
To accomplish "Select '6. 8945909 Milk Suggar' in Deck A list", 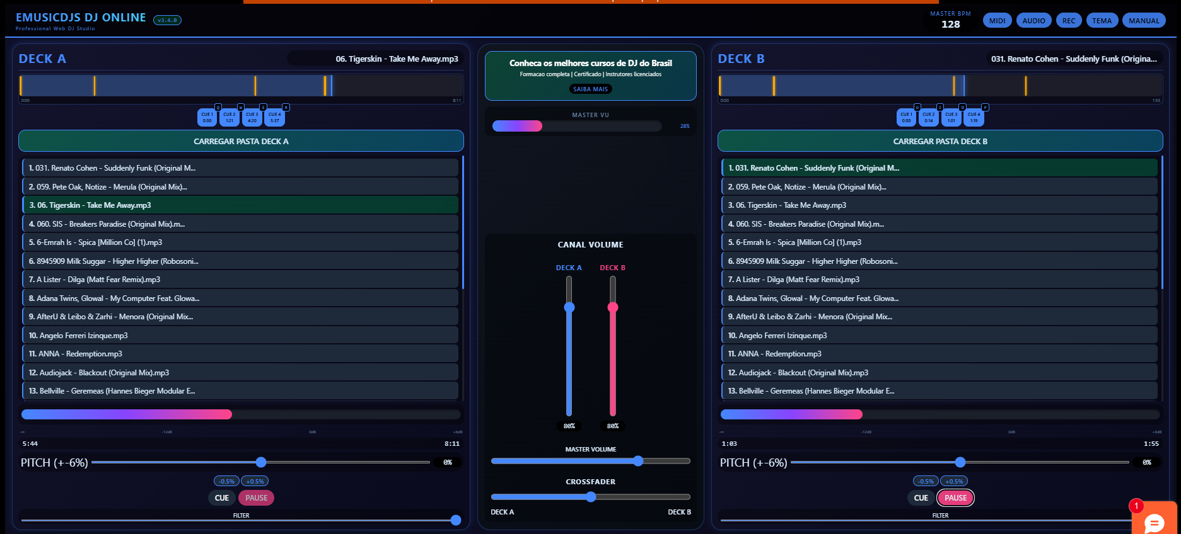I will coord(240,261).
